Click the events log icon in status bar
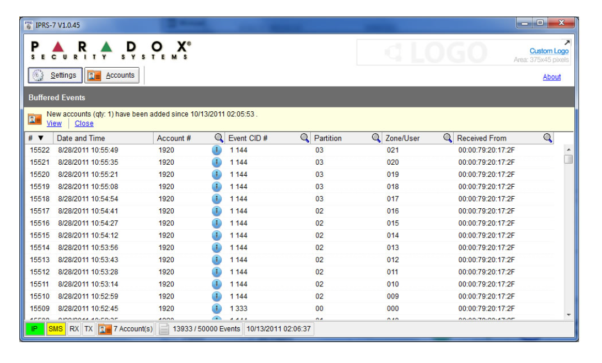 click(x=164, y=329)
